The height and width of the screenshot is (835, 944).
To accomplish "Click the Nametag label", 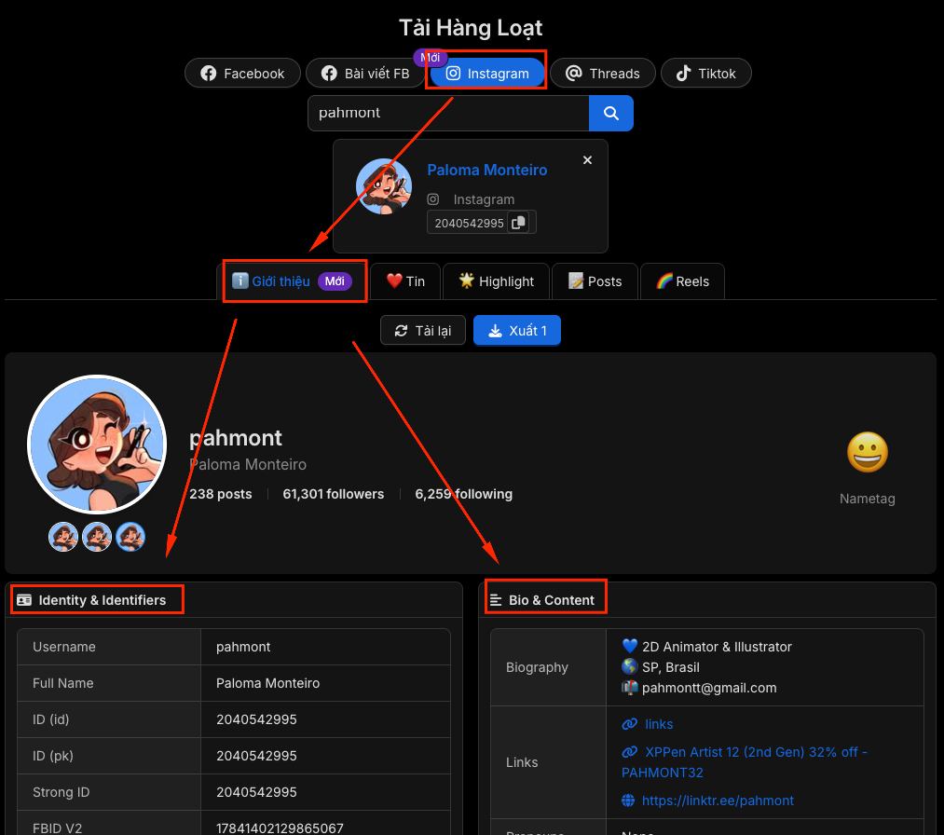I will pos(867,499).
